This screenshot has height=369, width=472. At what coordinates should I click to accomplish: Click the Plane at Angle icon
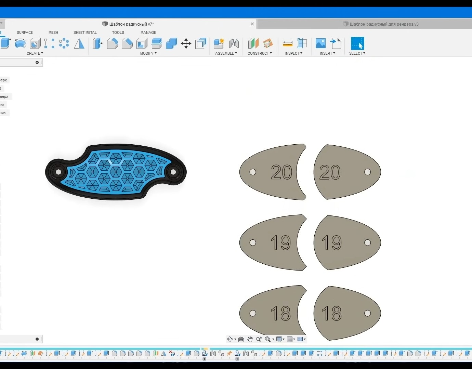pyautogui.click(x=268, y=43)
